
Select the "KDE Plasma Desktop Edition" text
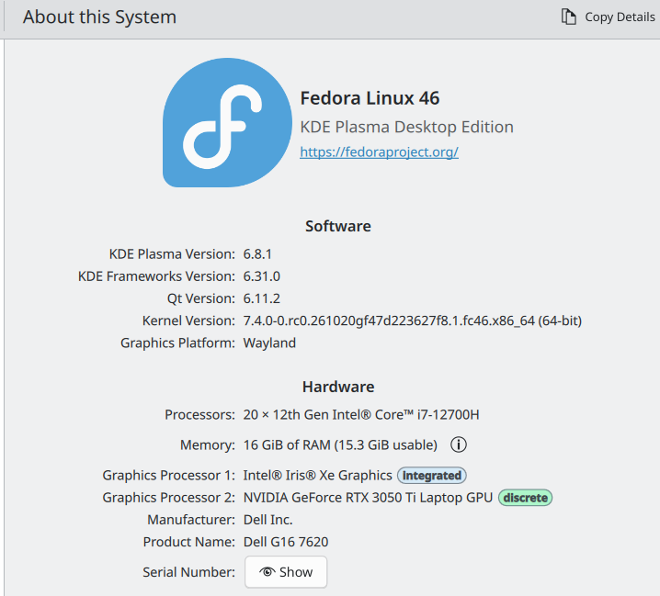[406, 127]
